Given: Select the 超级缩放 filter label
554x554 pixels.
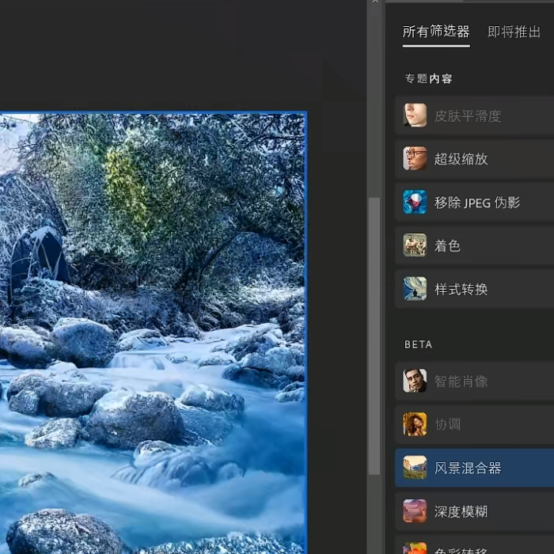Looking at the screenshot, I should (461, 159).
